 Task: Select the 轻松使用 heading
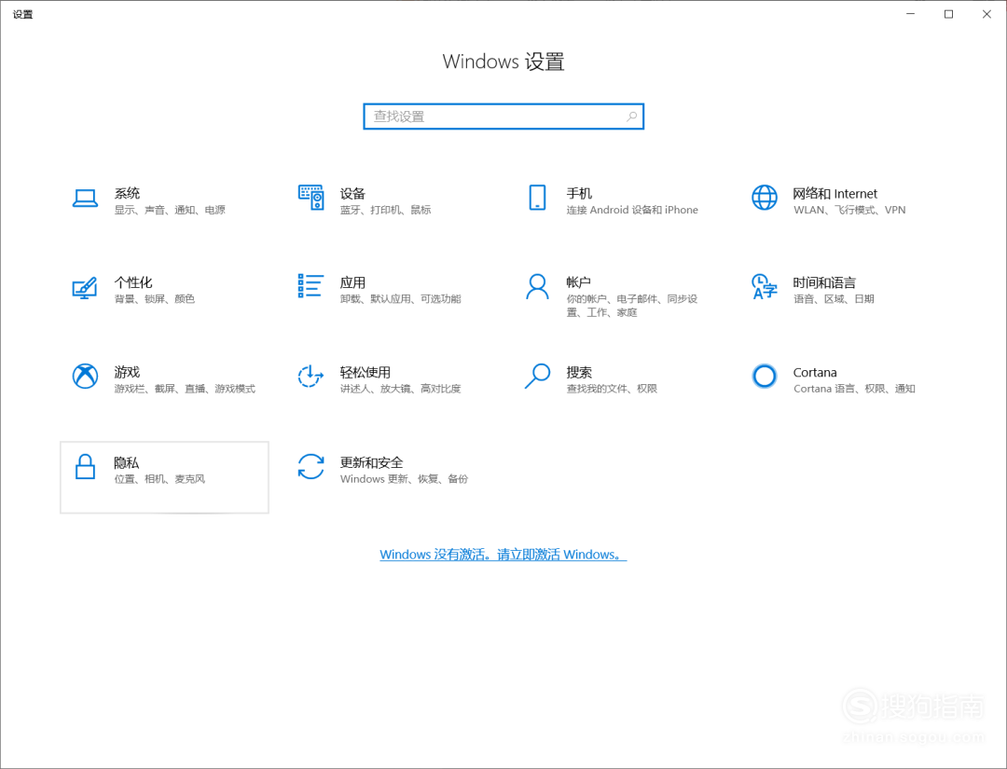point(366,372)
